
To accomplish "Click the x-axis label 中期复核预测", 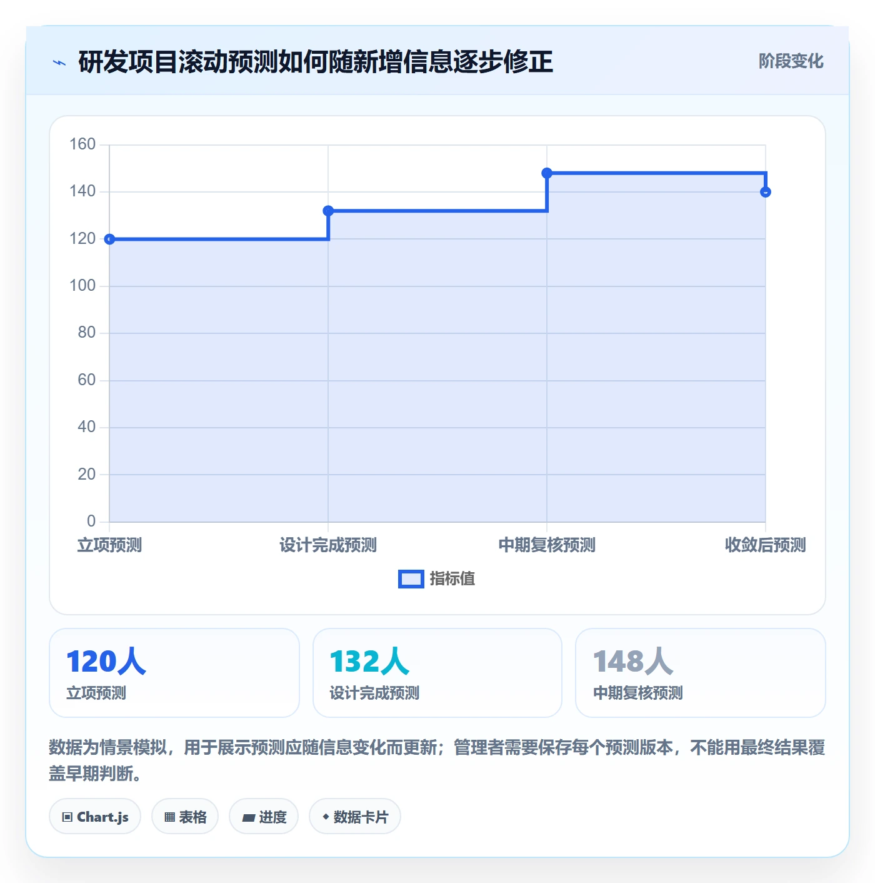I will pos(547,545).
